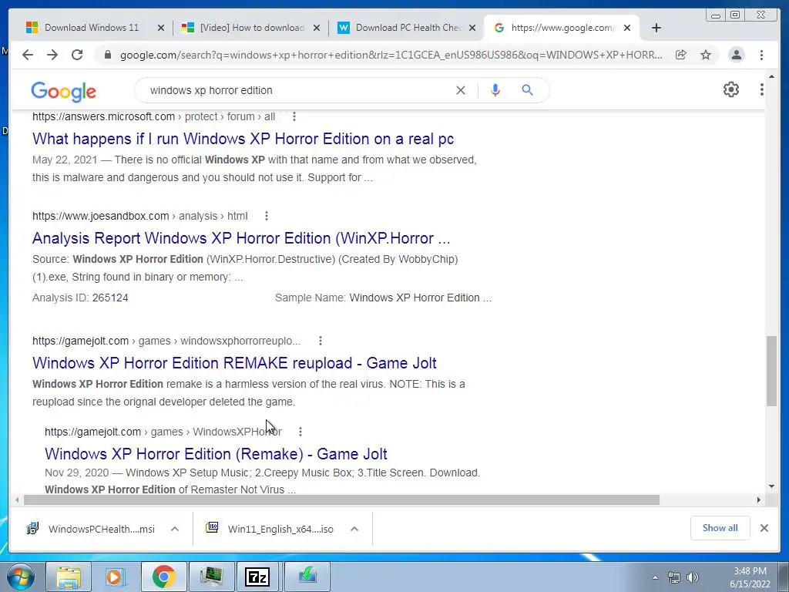Open options for gamejolt windowsxphorrorreuplo result
This screenshot has width=789, height=592.
coord(320,341)
